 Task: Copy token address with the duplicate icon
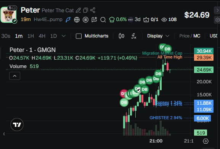[x=85, y=10]
